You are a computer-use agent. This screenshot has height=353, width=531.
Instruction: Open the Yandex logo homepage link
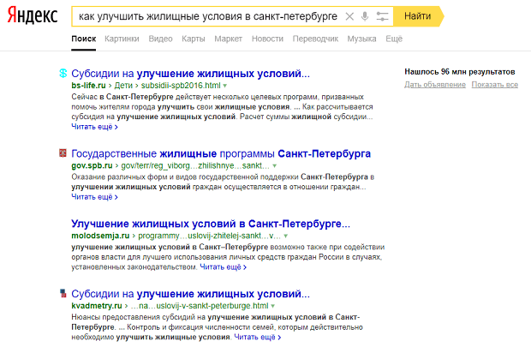(33, 15)
